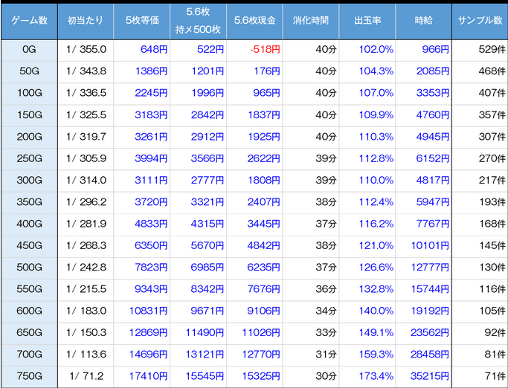508x388 pixels.
Task: Click the ゲーム数 column header
Action: 29,21
